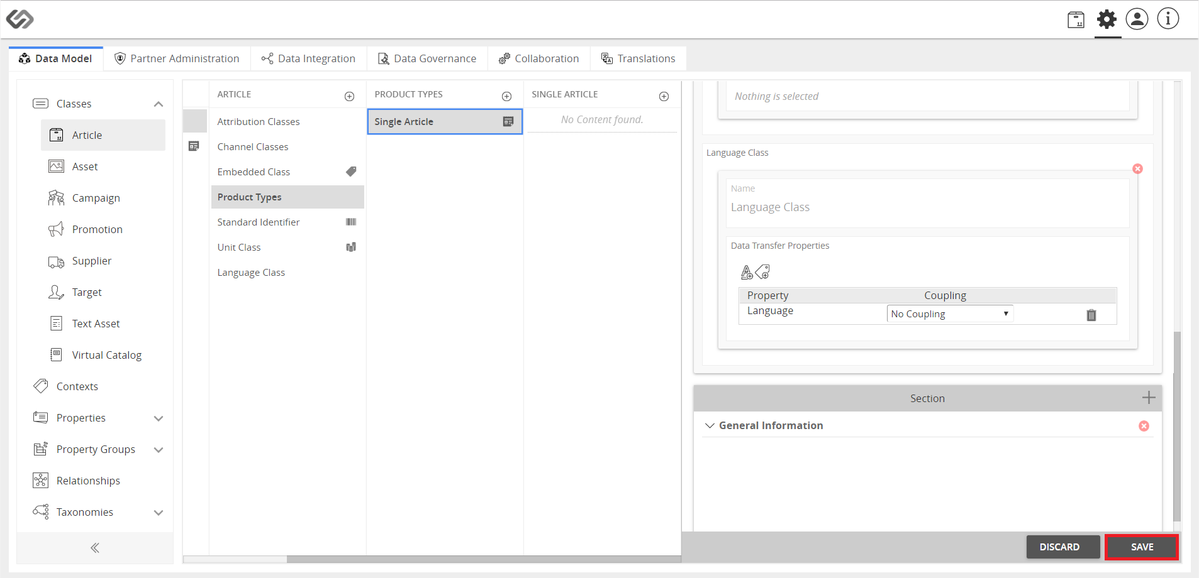The width and height of the screenshot is (1199, 578).
Task: Select the Article class icon
Action: (x=56, y=135)
